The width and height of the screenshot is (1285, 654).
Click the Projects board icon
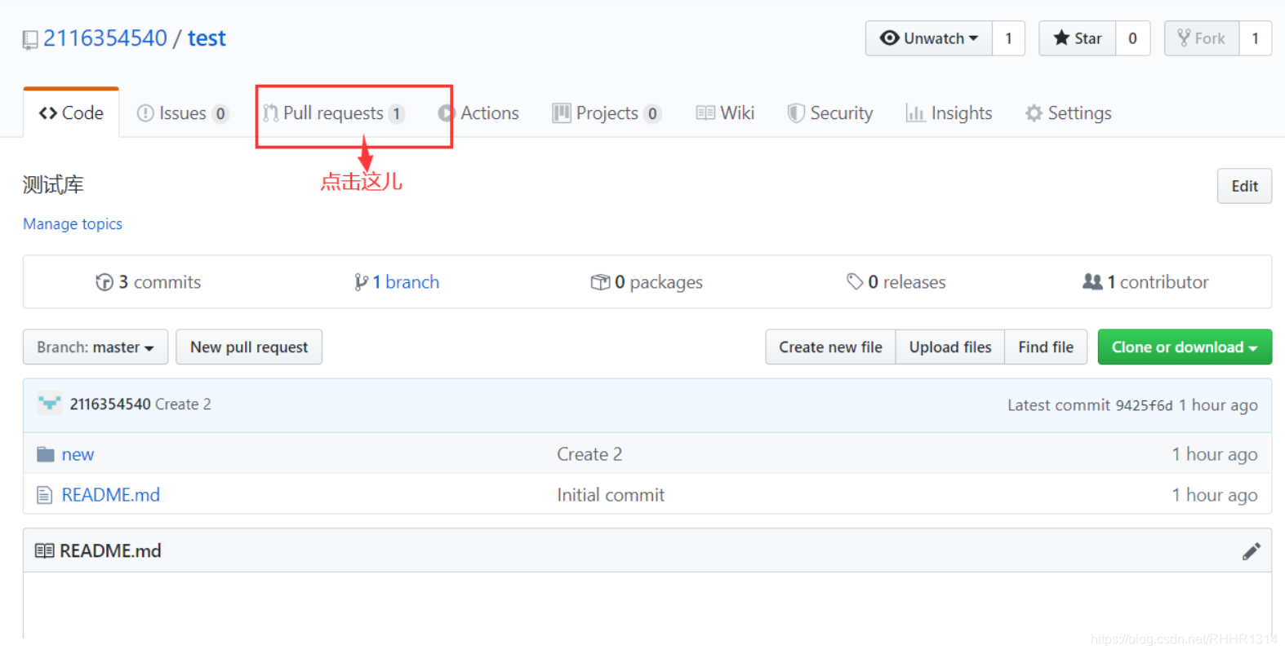[562, 113]
